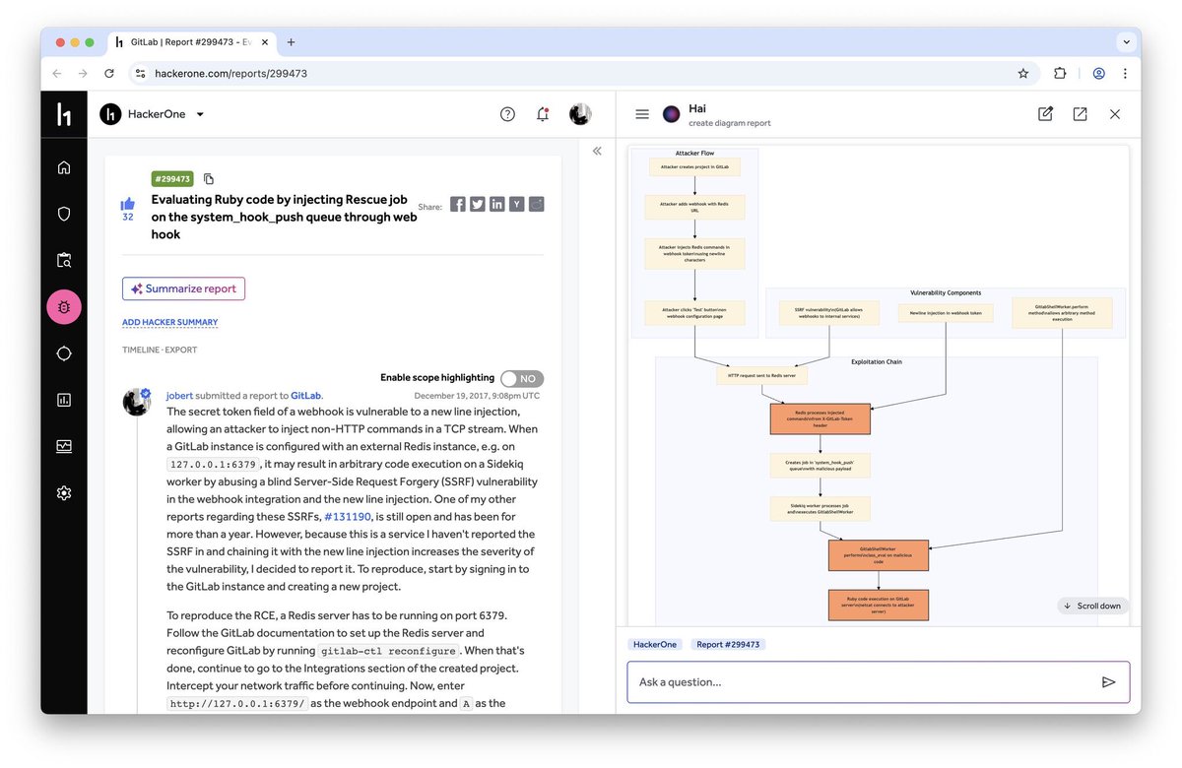
Task: Click the Hai assistant orb logo
Action: [x=672, y=114]
